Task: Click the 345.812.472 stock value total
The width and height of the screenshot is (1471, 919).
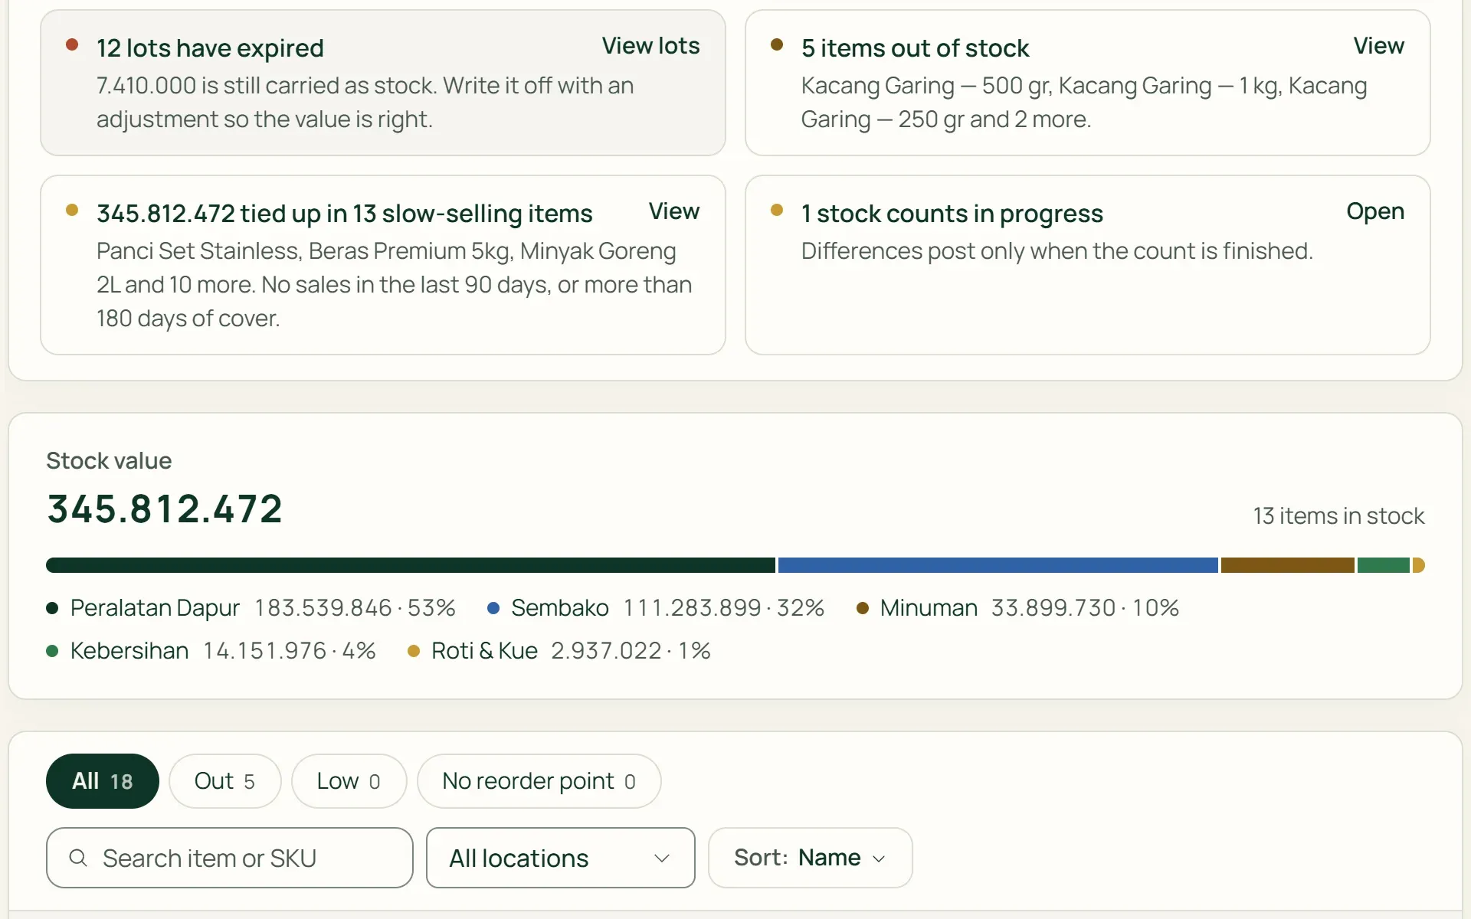Action: pos(165,509)
